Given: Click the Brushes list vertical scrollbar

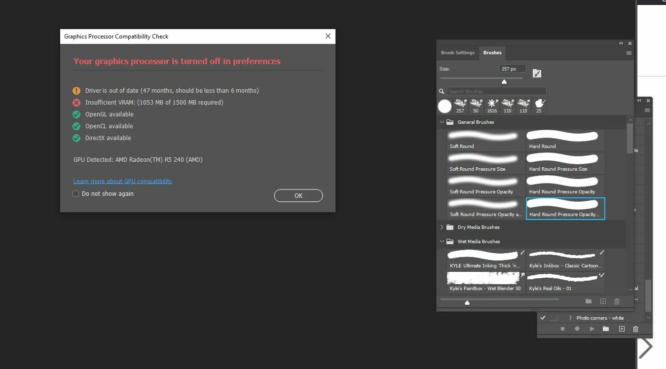Looking at the screenshot, I should point(629,138).
